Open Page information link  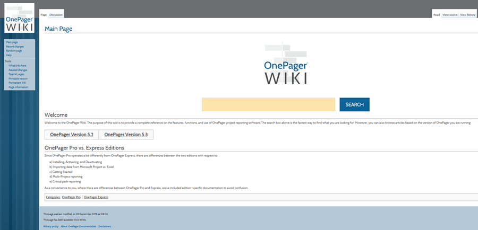[18, 87]
